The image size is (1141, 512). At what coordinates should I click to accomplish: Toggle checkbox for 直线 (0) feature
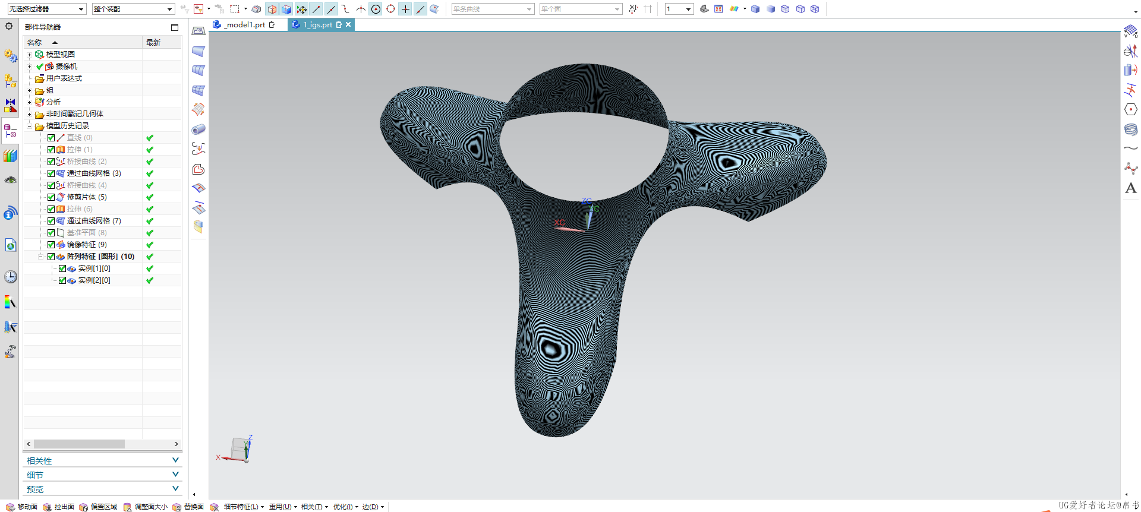pos(51,138)
